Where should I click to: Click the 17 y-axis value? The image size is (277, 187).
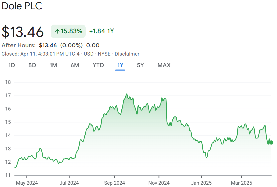[8, 95]
